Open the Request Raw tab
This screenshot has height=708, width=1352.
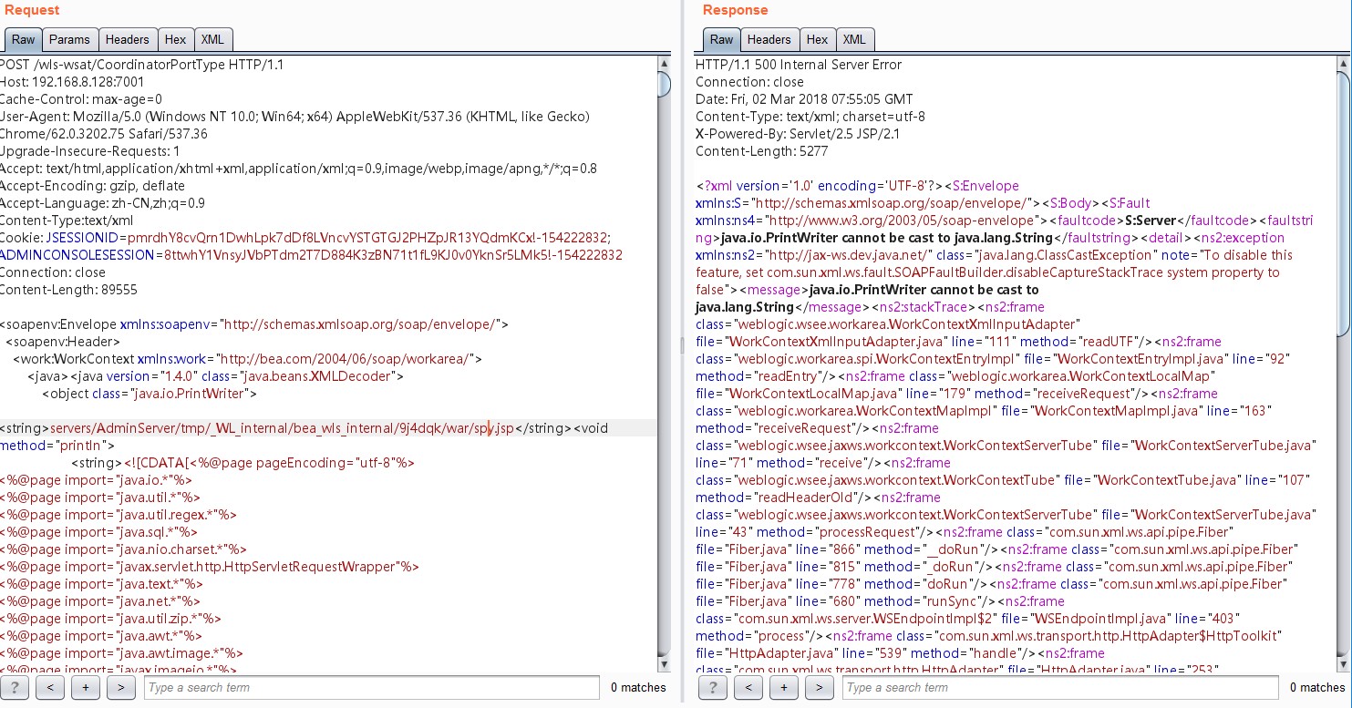coord(23,39)
